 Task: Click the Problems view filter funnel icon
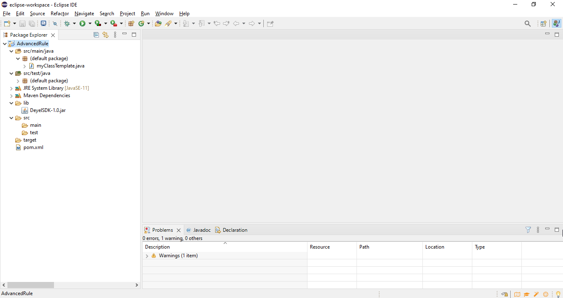528,230
